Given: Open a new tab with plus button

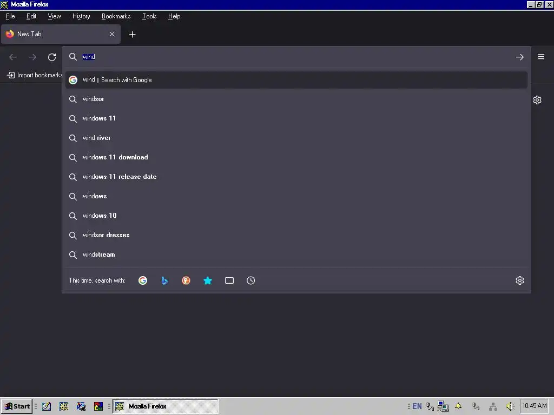Looking at the screenshot, I should (x=132, y=34).
